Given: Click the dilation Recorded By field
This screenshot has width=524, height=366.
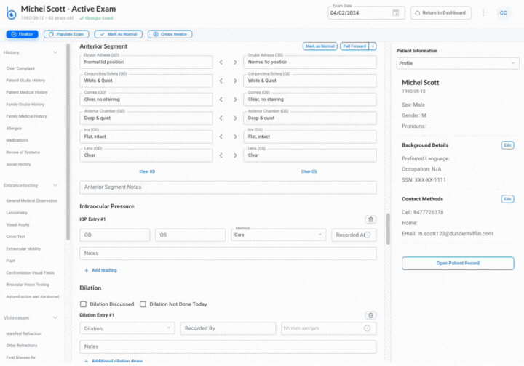Looking at the screenshot, I should pos(228,328).
